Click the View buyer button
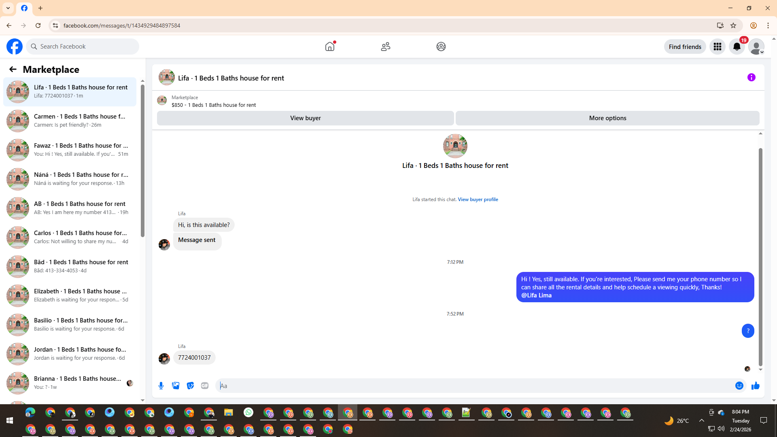Image resolution: width=777 pixels, height=437 pixels. [x=305, y=118]
